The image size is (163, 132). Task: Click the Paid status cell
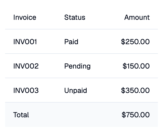(x=71, y=42)
